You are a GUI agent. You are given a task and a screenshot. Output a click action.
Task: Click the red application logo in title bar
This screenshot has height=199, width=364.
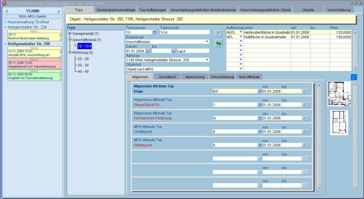click(x=4, y=3)
